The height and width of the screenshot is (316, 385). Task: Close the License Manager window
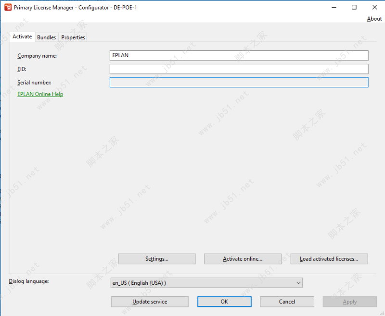pos(374,7)
